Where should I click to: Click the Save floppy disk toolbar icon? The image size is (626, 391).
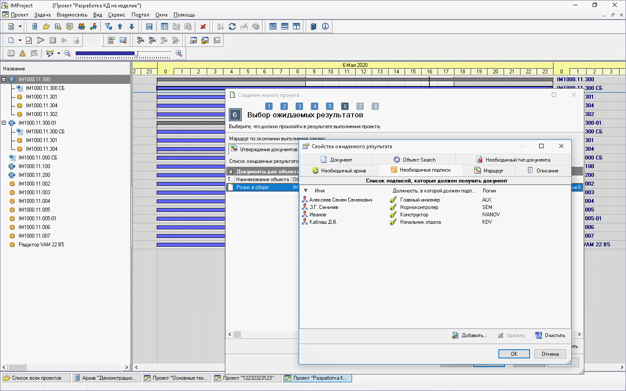click(149, 27)
